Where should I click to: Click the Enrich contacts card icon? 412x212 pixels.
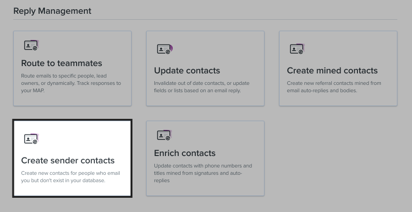(165, 135)
